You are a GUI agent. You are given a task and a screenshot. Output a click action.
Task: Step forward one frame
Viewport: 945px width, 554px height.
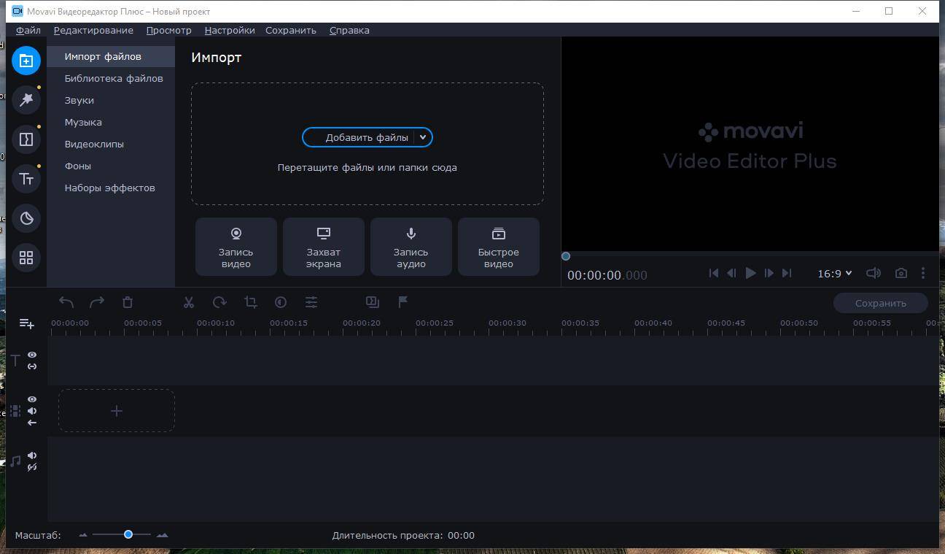(x=769, y=273)
